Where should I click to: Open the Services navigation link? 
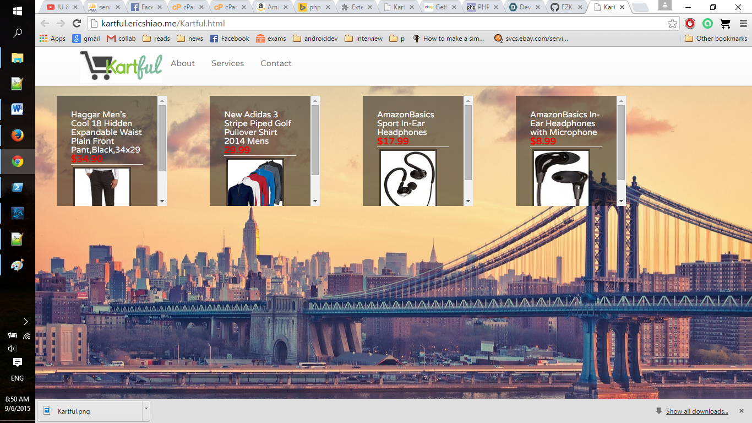(227, 63)
